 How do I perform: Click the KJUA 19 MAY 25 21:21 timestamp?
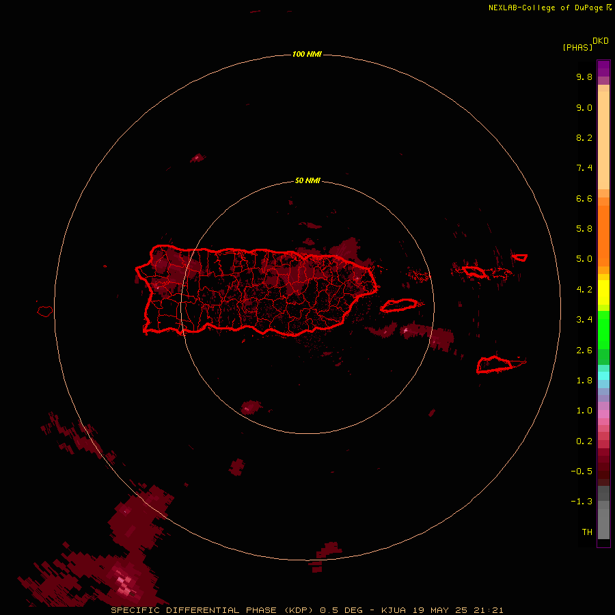click(442, 610)
